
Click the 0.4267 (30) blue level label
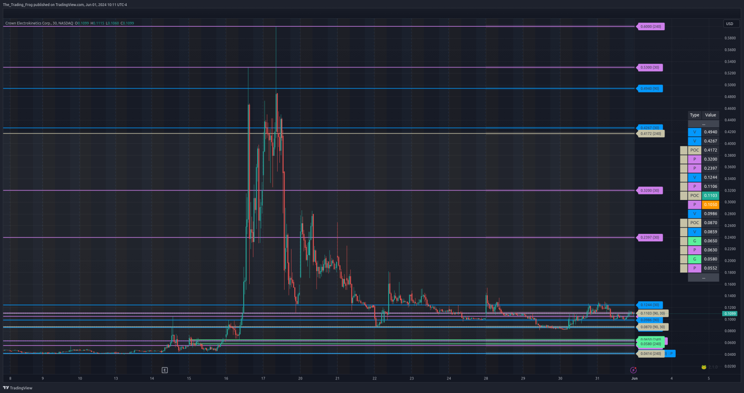tap(650, 127)
